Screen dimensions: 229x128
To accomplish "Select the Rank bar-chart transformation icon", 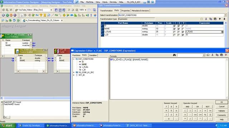I will tap(75, 15).
